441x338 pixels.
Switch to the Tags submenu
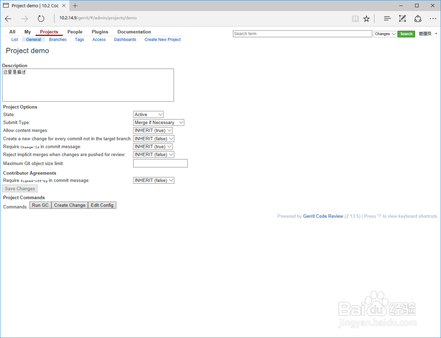[x=79, y=40]
